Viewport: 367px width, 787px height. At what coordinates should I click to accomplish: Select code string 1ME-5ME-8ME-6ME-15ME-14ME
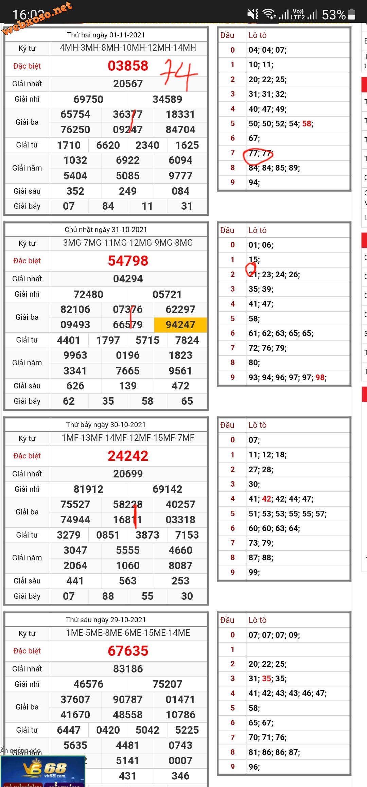coord(128,633)
